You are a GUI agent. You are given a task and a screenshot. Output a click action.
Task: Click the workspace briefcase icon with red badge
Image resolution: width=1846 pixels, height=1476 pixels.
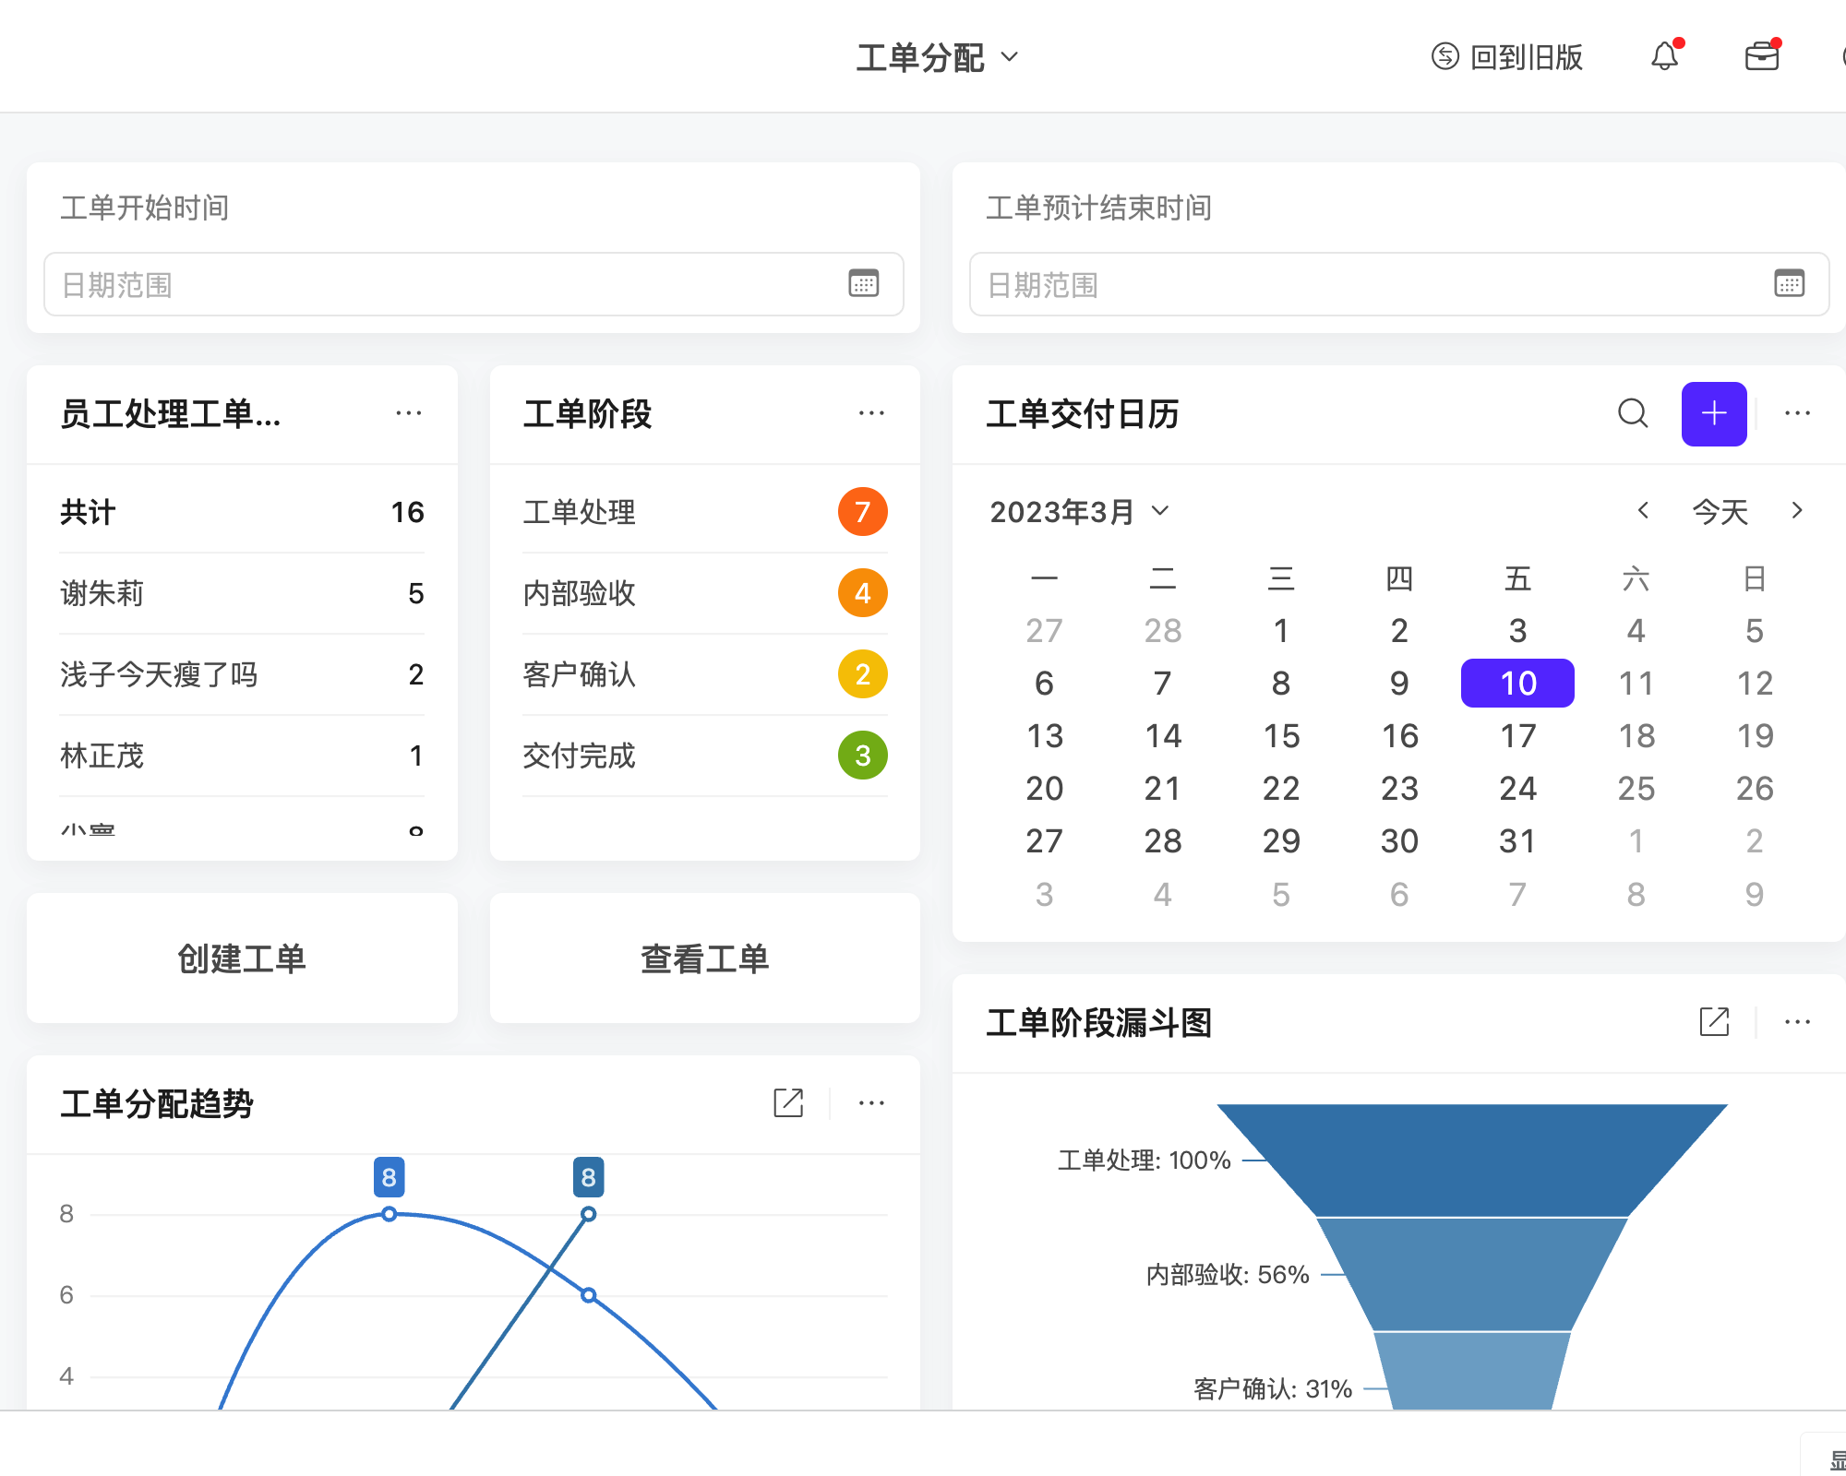(x=1762, y=57)
